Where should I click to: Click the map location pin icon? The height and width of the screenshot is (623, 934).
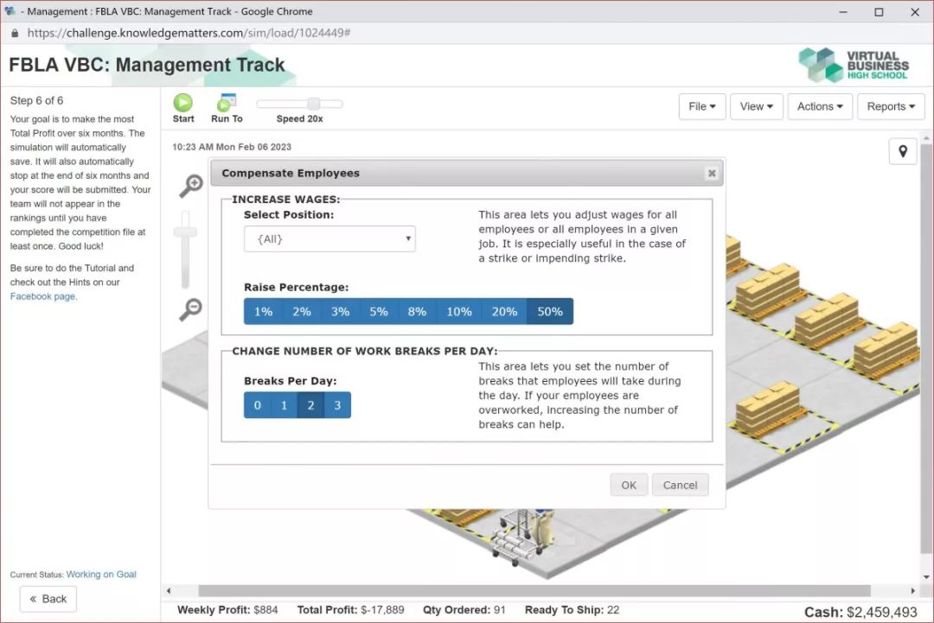903,152
